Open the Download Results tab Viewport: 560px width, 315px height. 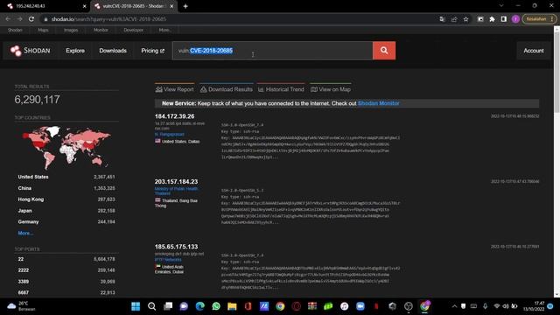(x=227, y=89)
